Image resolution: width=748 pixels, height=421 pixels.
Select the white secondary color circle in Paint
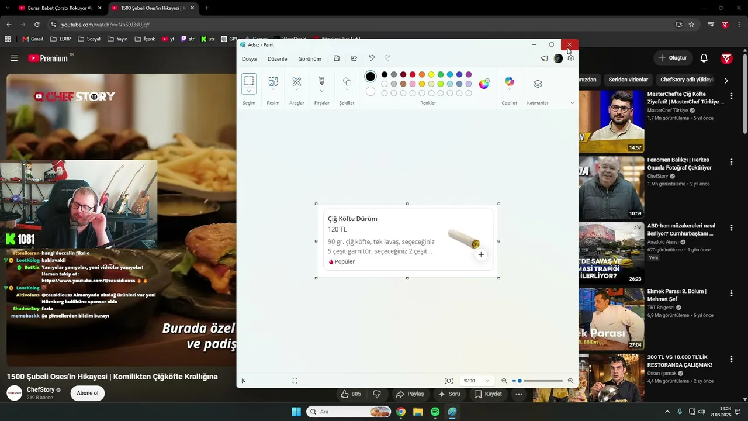click(370, 91)
